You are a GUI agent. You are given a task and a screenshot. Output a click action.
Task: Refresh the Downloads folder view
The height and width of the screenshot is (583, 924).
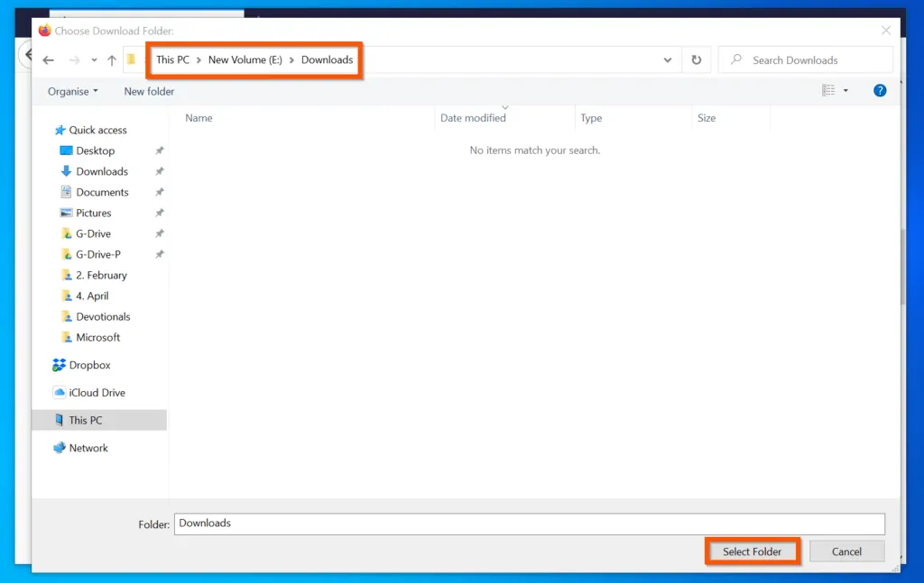696,59
